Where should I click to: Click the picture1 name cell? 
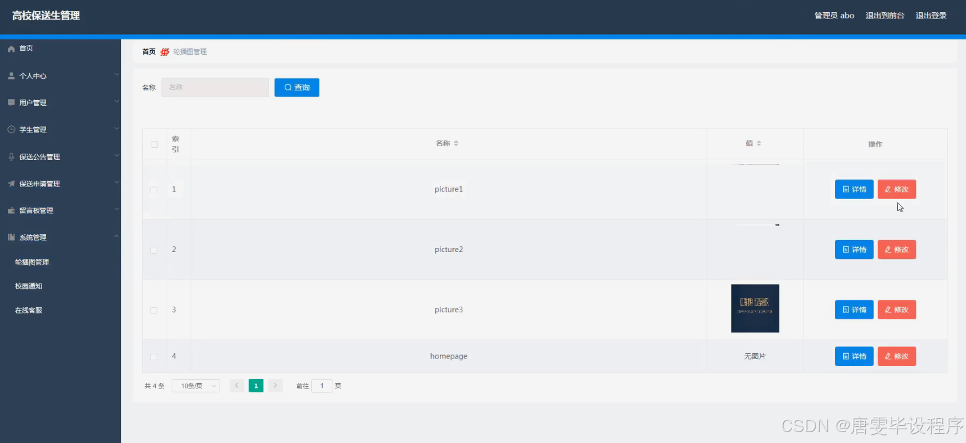pos(448,189)
